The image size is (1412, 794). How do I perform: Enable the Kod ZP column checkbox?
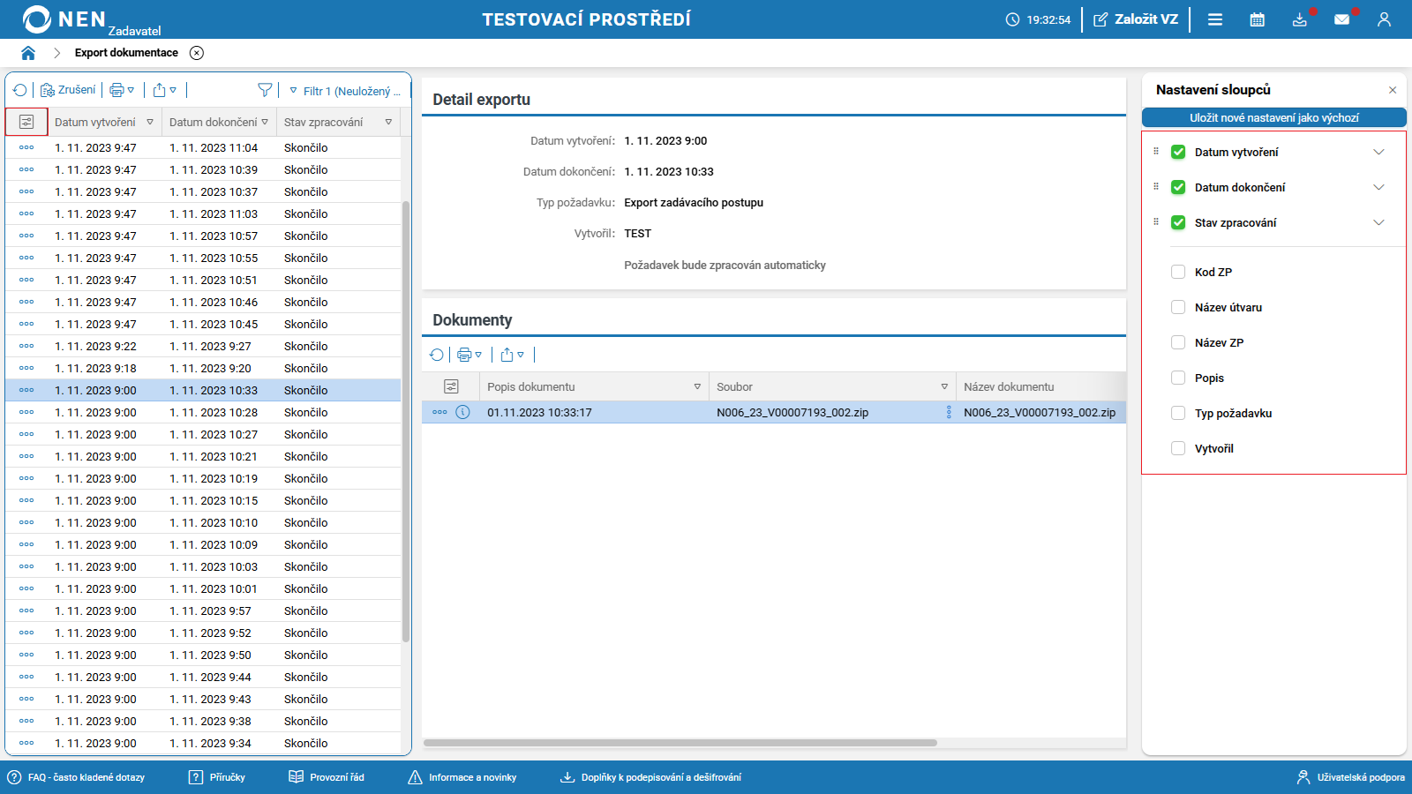point(1178,272)
